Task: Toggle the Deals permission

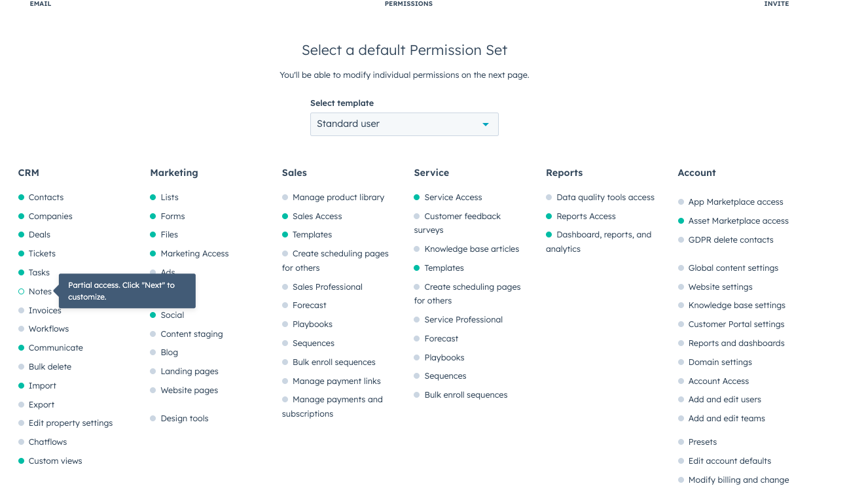Action: pyautogui.click(x=21, y=234)
